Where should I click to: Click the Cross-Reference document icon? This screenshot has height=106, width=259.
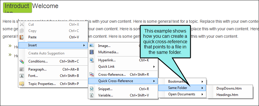click(92, 75)
